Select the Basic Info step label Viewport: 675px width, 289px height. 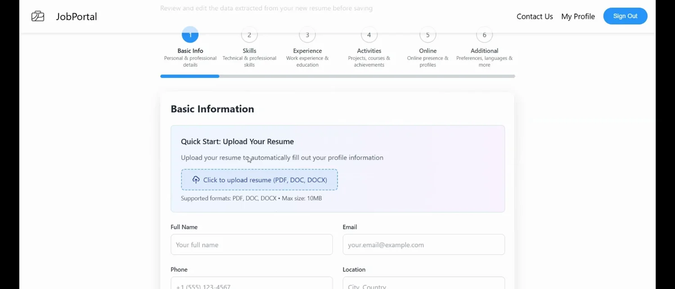[x=190, y=51]
